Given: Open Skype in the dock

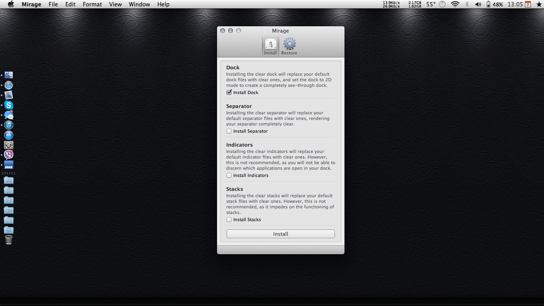Looking at the screenshot, I should point(9,105).
